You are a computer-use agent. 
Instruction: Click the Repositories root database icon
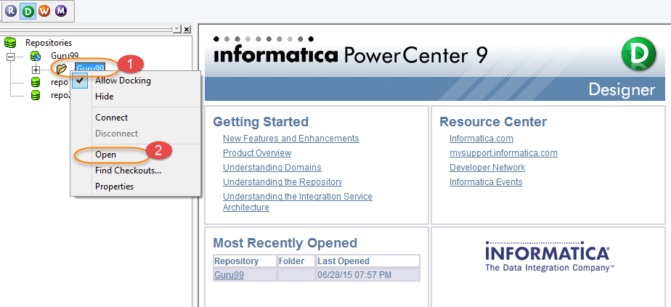(x=10, y=42)
